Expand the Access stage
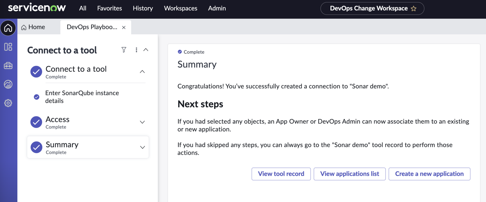486x202 pixels. pyautogui.click(x=142, y=122)
